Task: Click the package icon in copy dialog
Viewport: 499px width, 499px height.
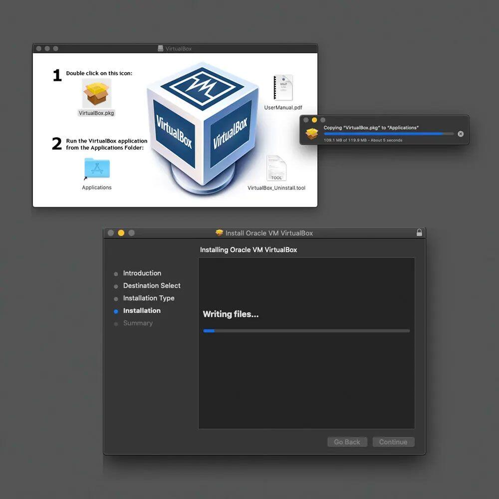Action: pyautogui.click(x=311, y=134)
